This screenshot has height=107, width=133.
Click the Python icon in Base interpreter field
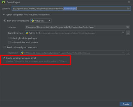coord(27,33)
